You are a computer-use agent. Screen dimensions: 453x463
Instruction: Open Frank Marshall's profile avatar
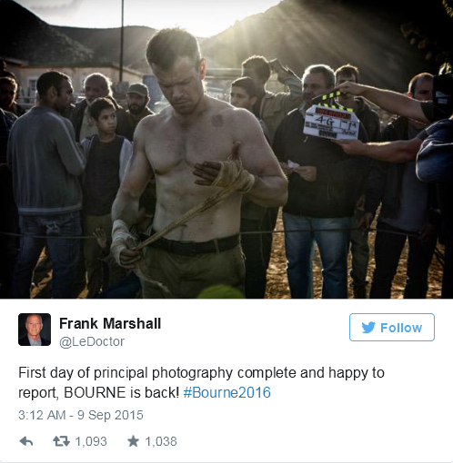tap(35, 330)
